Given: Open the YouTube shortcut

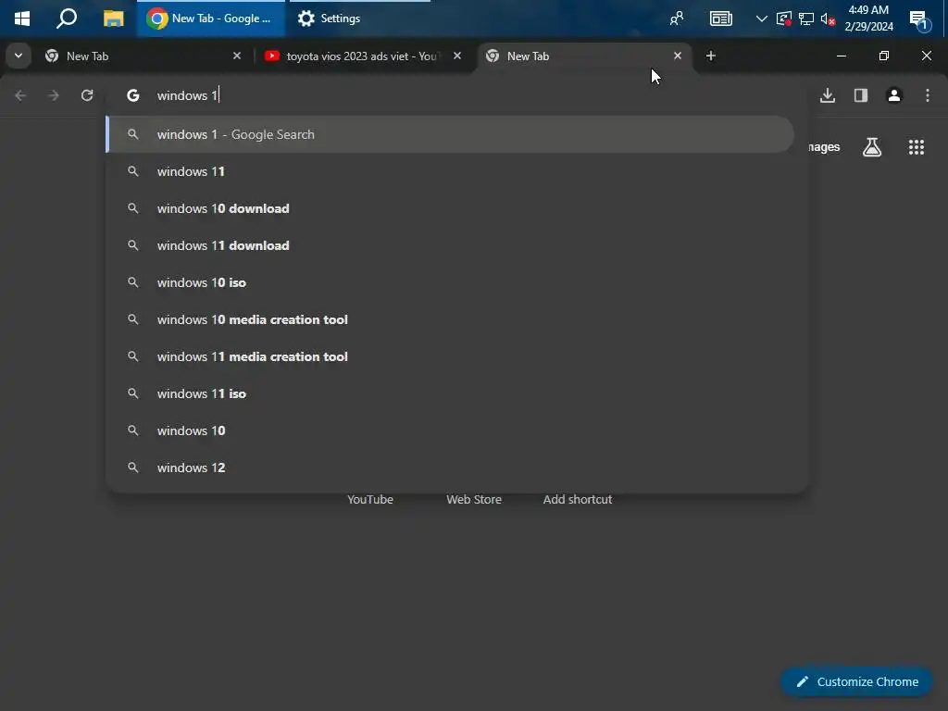Looking at the screenshot, I should (370, 499).
